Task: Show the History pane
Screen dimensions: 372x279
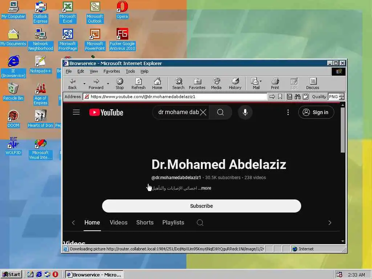Action: pyautogui.click(x=235, y=84)
